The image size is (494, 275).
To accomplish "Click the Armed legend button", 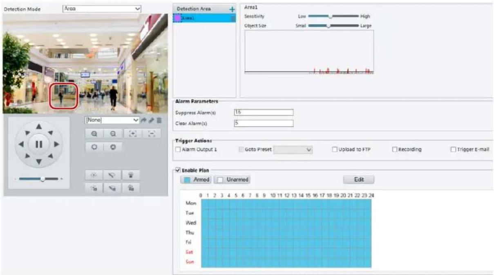I will [x=196, y=179].
